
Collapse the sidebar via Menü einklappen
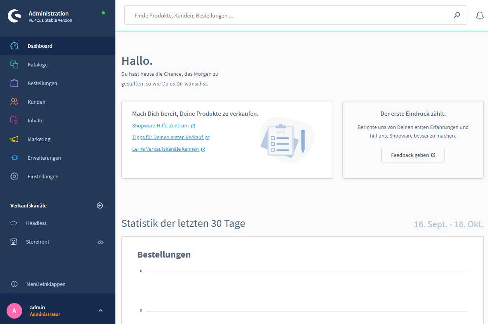point(45,284)
